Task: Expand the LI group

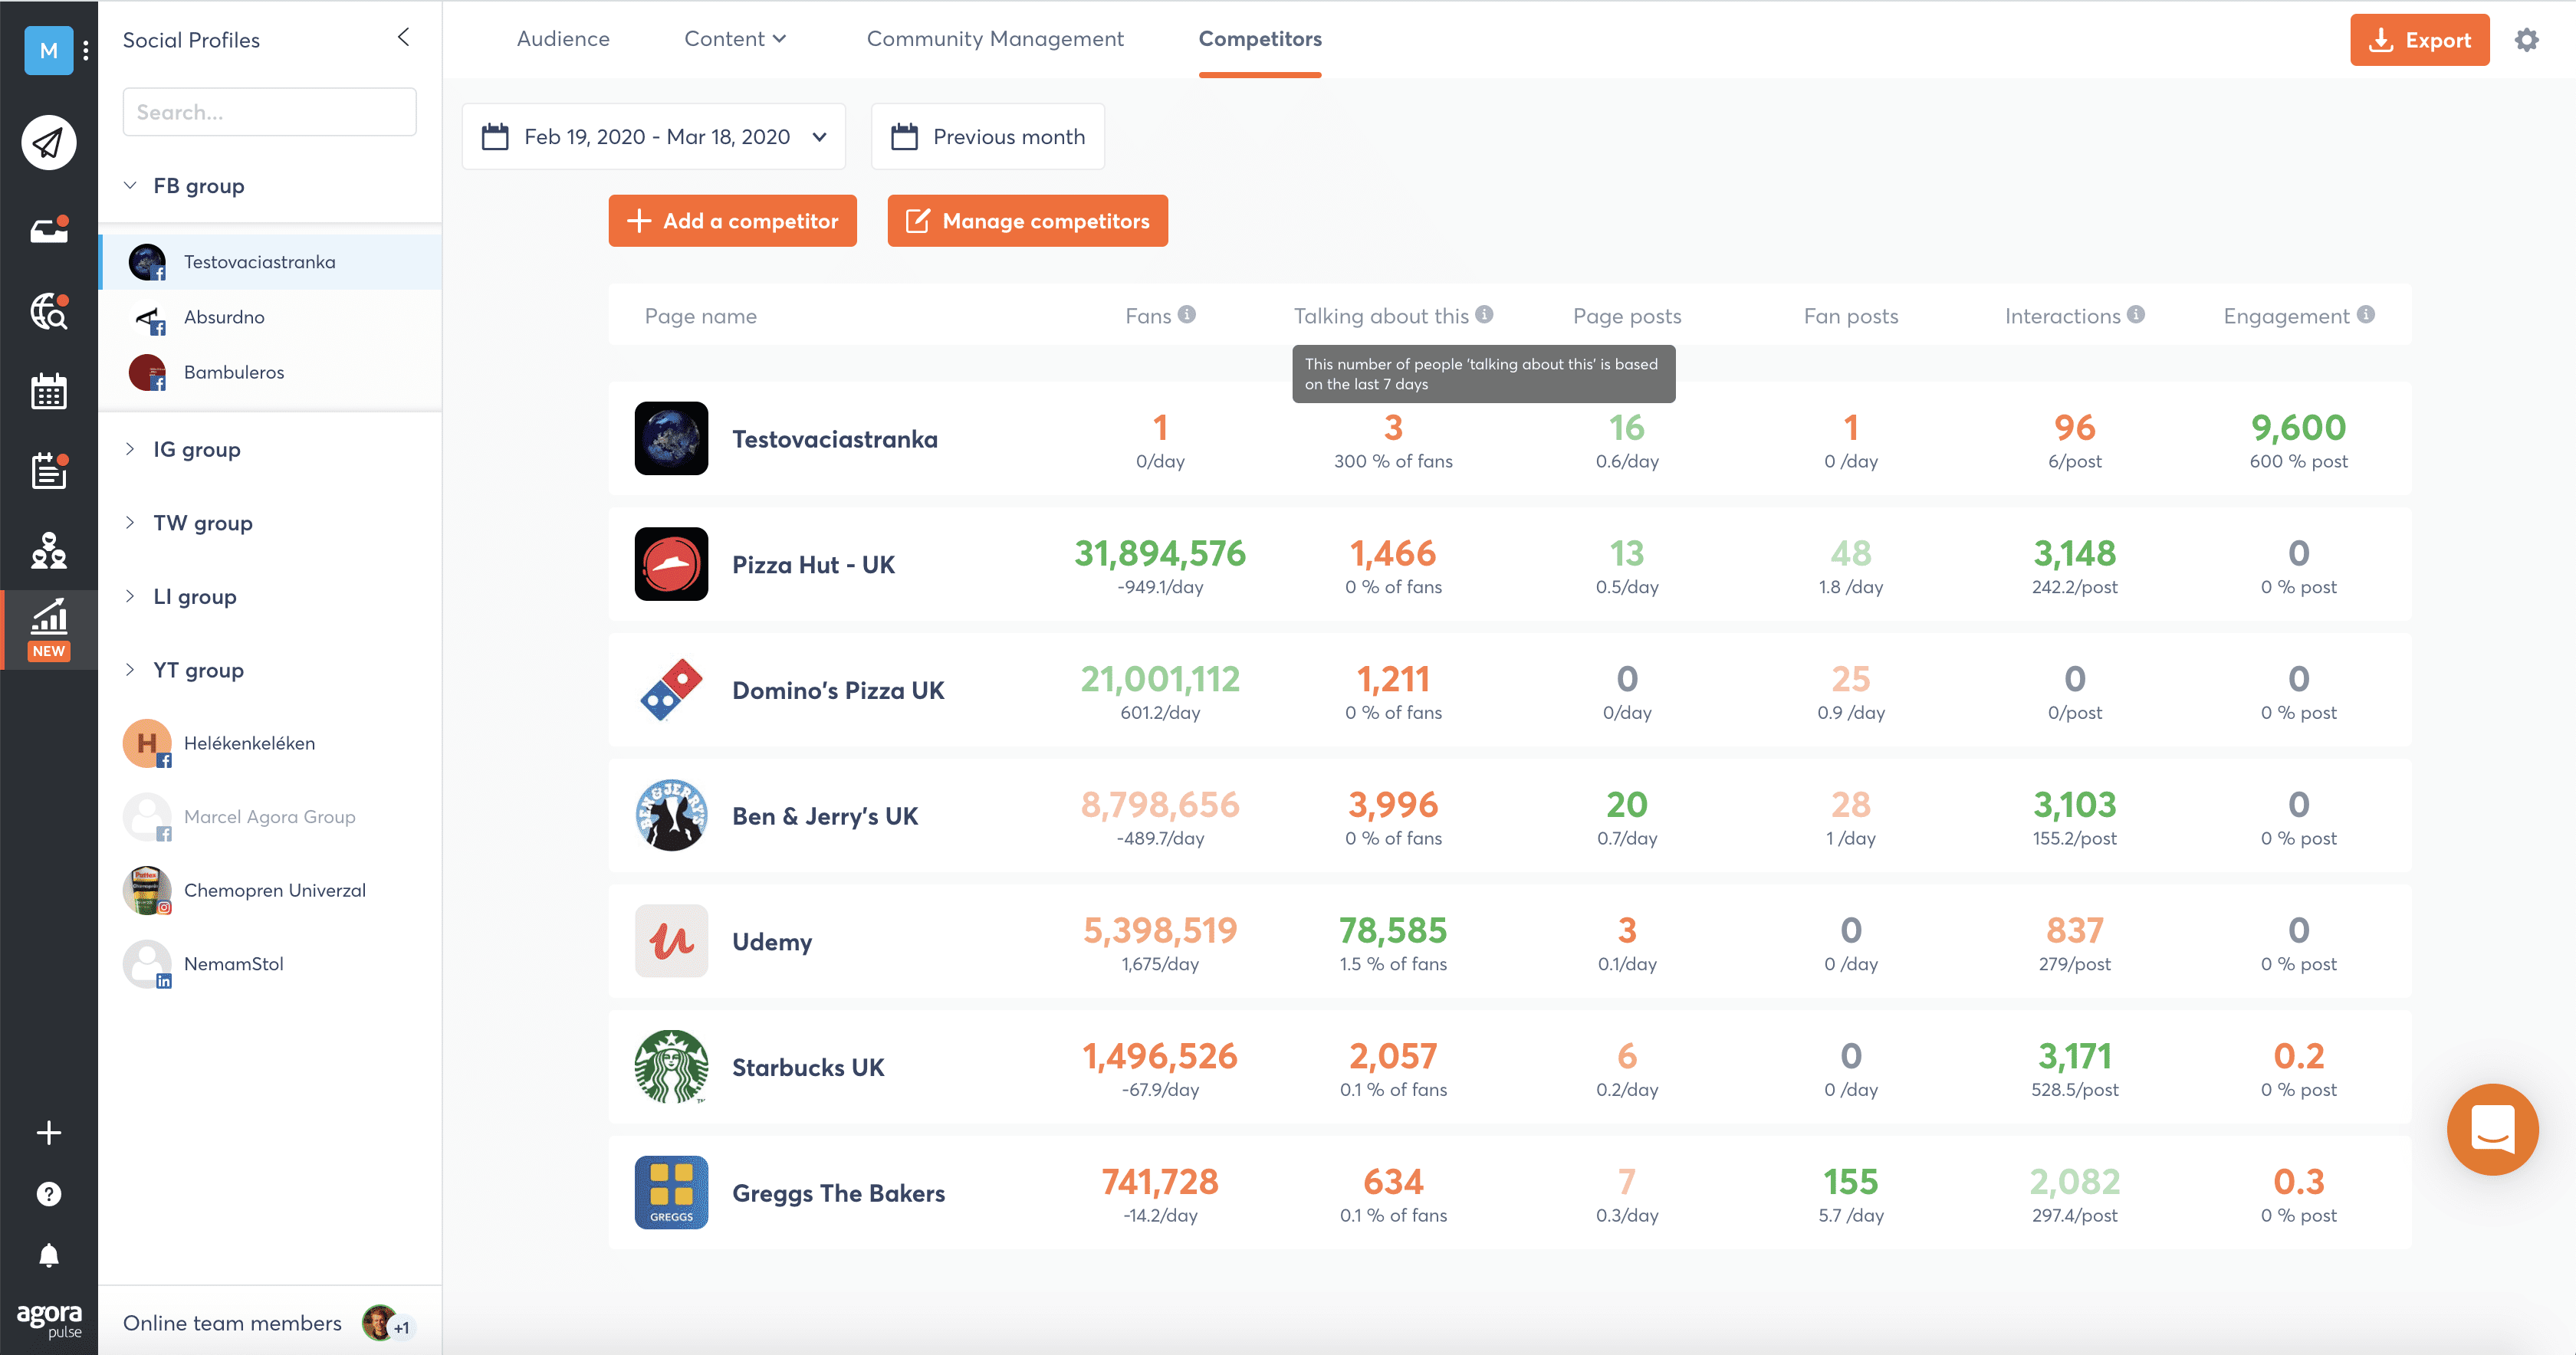Action: 130,596
